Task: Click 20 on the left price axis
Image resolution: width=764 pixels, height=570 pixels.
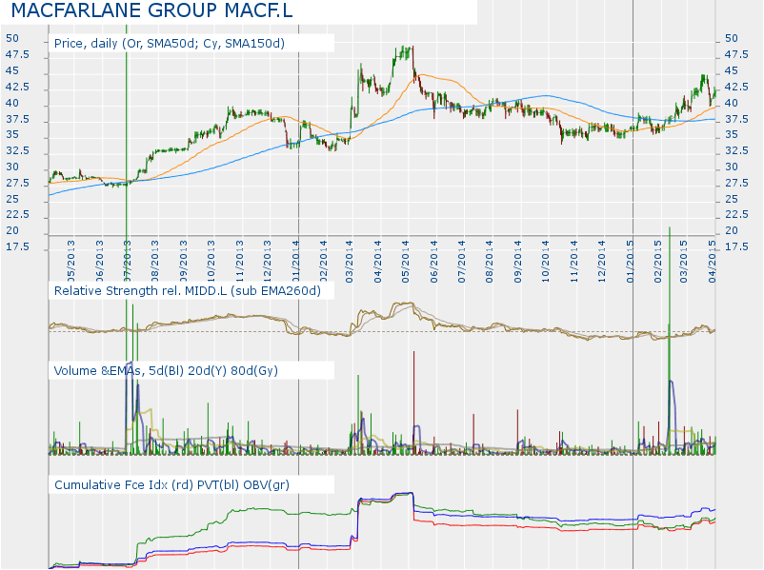Action: [x=12, y=230]
